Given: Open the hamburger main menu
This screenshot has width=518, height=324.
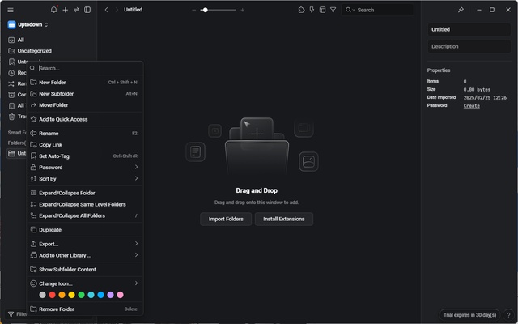Looking at the screenshot, I should [11, 10].
